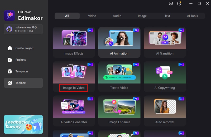Image resolution: width=211 pixels, height=137 pixels.
Task: Click the AI Transition label
Action: [165, 53]
